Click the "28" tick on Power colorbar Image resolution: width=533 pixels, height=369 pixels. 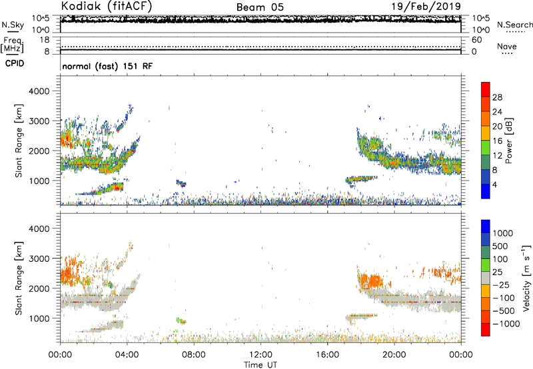[x=497, y=97]
